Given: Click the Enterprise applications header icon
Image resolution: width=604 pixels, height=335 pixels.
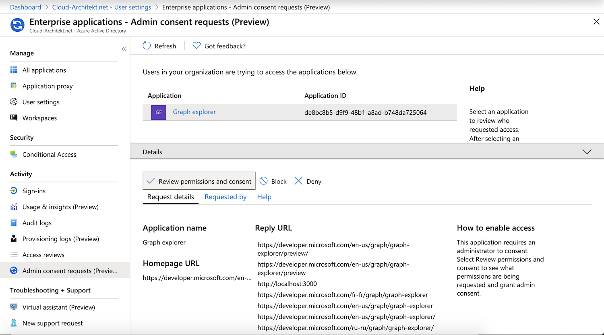Looking at the screenshot, I should point(17,25).
